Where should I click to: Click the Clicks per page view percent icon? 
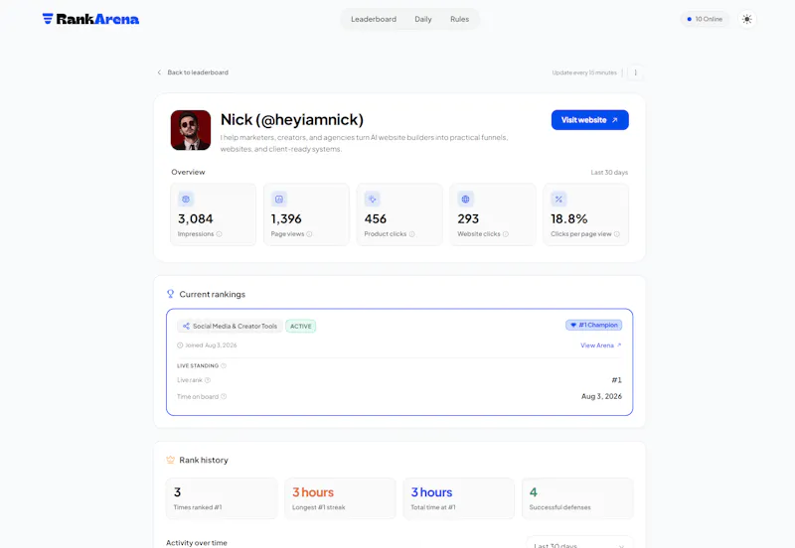point(558,199)
